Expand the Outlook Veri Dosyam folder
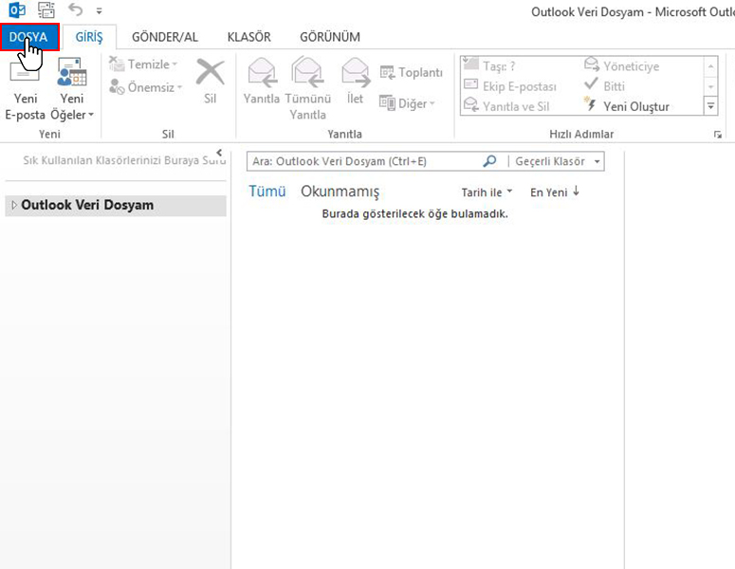Viewport: 735px width, 569px height. pyautogui.click(x=14, y=205)
